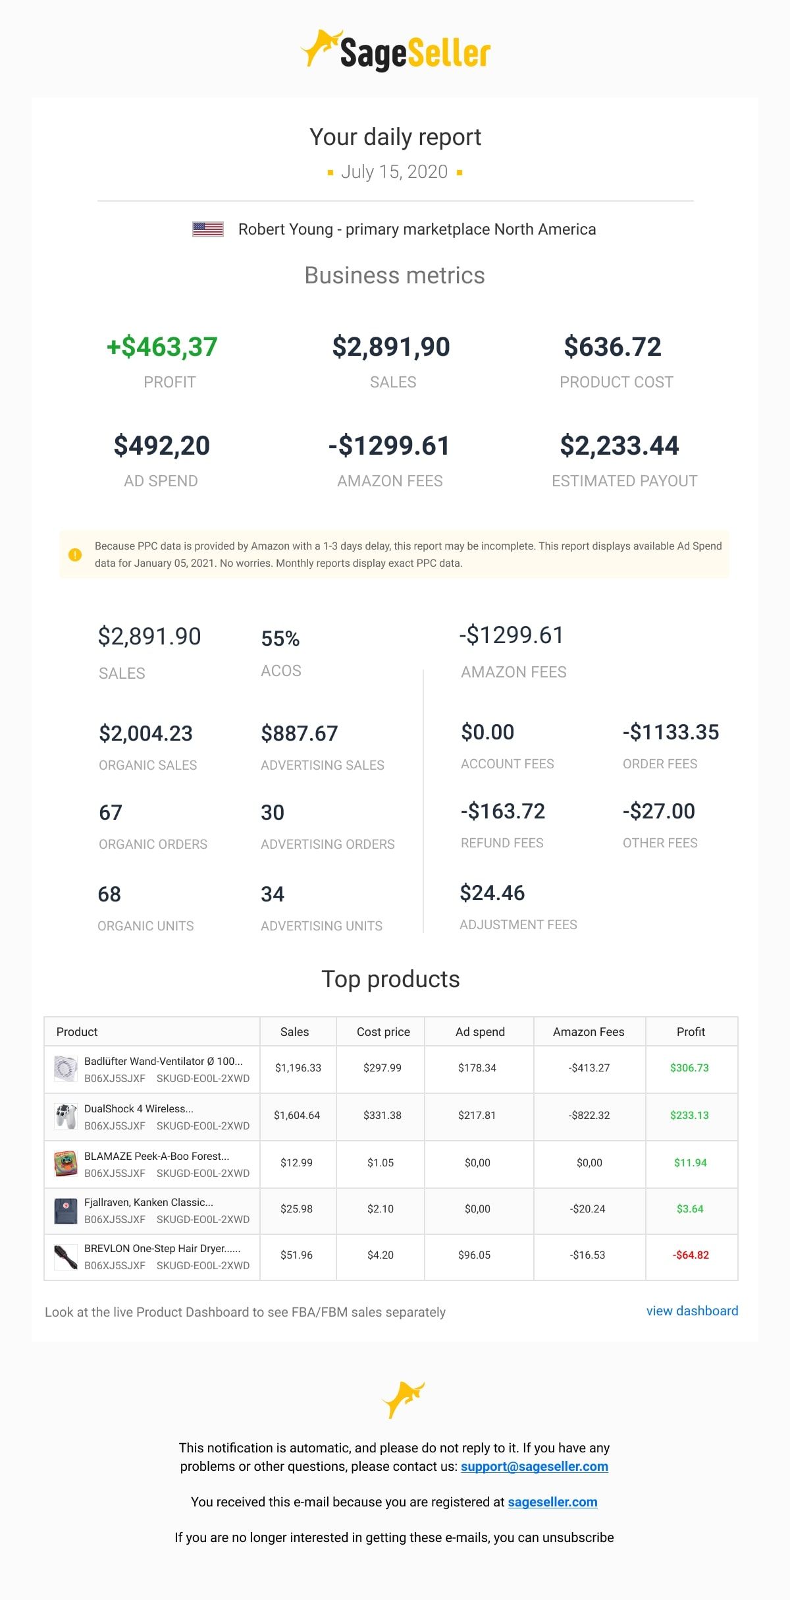This screenshot has width=790, height=1600.
Task: Open the sageseller.com link
Action: coord(552,1502)
